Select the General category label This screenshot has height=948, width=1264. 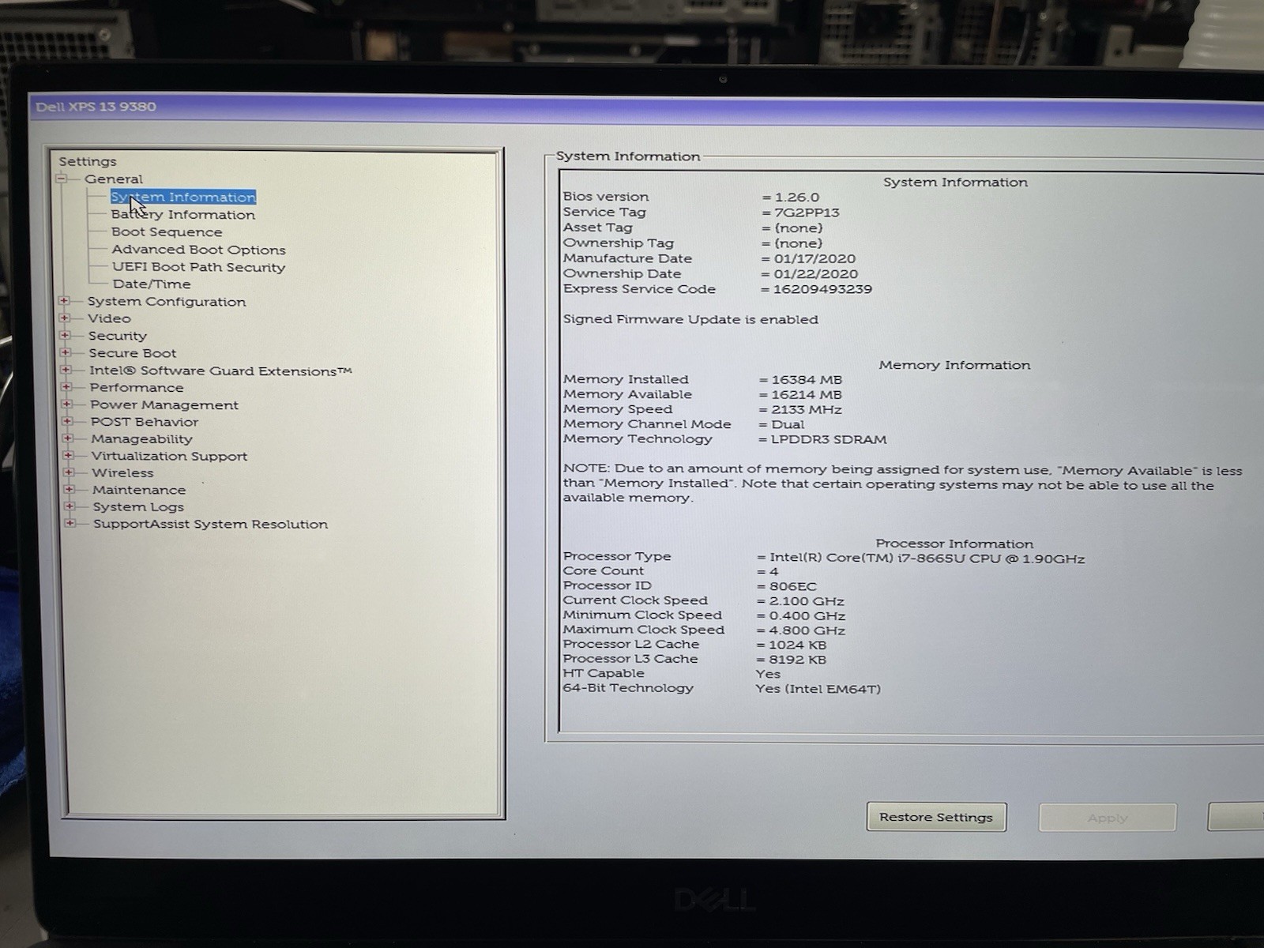(x=114, y=179)
